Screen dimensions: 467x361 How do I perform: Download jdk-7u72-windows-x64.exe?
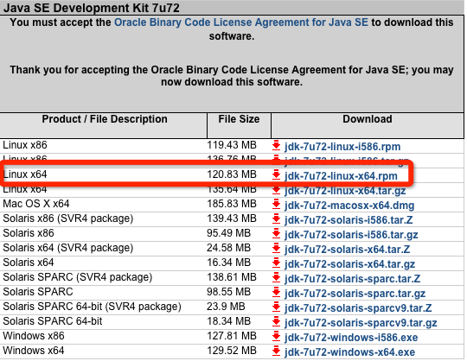point(349,352)
